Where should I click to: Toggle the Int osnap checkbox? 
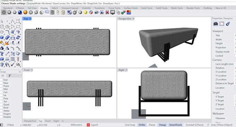click(x=1, y=95)
